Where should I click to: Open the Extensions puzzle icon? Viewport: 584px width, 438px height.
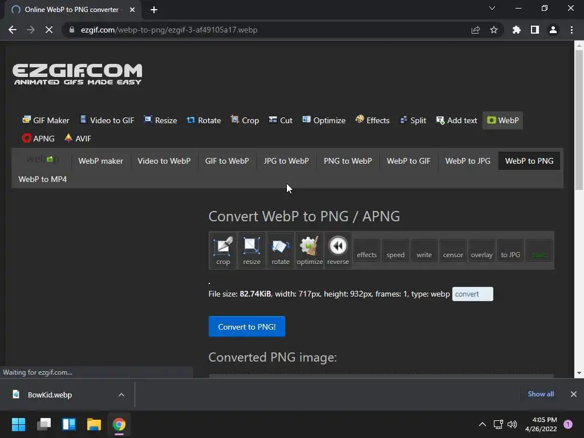(516, 30)
